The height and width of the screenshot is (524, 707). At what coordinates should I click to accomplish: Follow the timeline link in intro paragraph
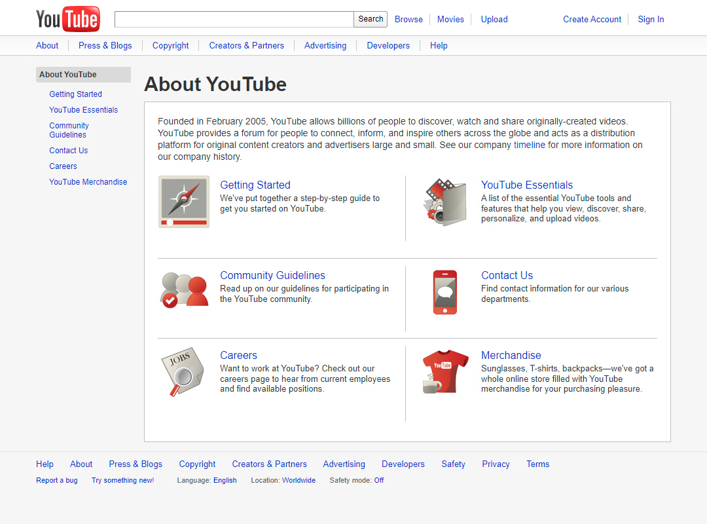[x=530, y=145]
